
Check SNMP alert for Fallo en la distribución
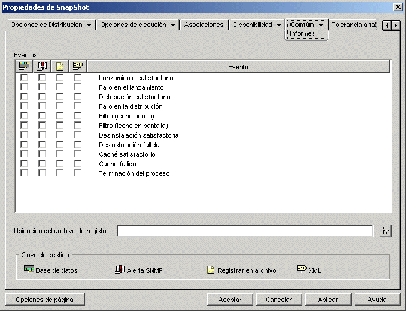pos(42,106)
